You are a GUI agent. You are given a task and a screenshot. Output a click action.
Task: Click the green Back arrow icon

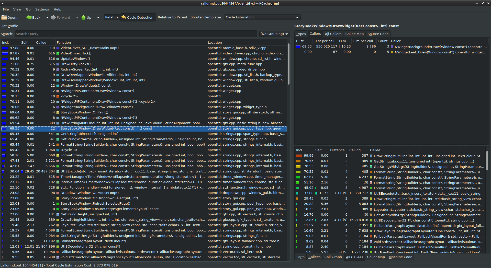[x=29, y=17]
